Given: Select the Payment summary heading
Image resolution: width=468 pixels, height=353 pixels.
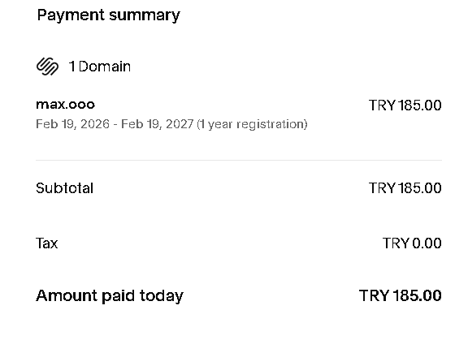Looking at the screenshot, I should tap(109, 15).
